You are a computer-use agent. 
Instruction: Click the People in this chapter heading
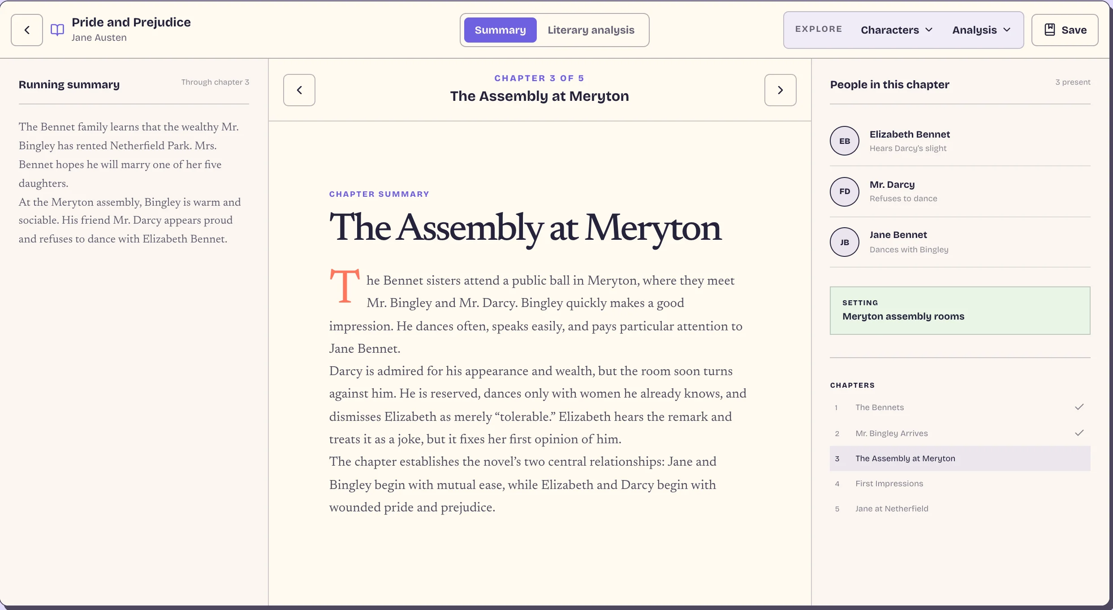tap(889, 85)
